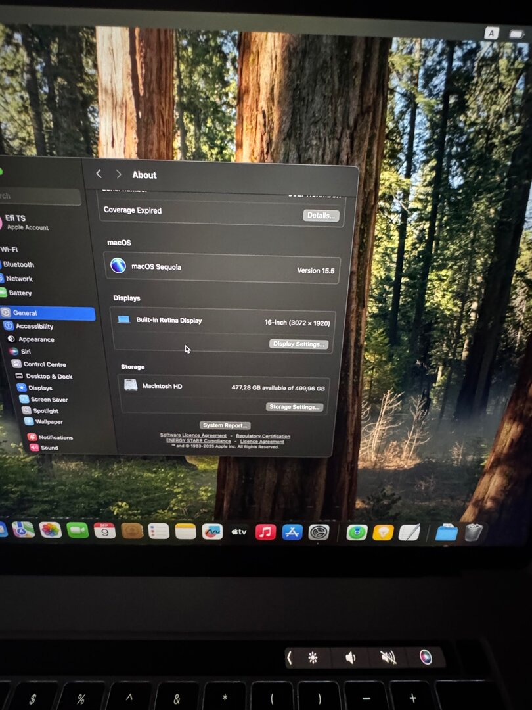Go back with the left chevron
This screenshot has width=532, height=710.
coord(99,174)
